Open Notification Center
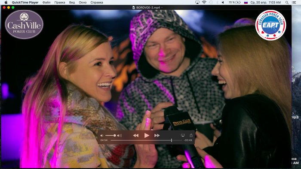 (294, 2)
